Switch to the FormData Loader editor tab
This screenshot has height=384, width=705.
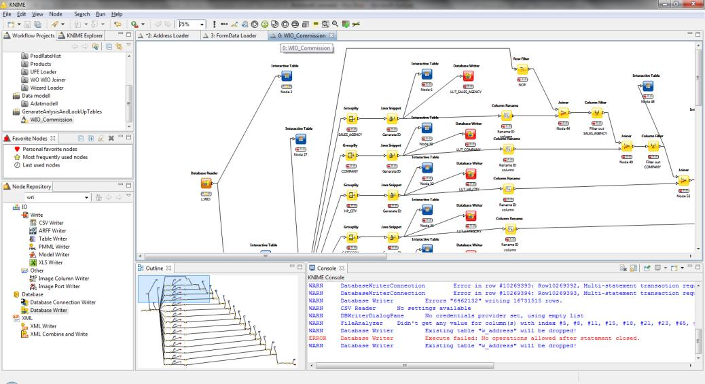[x=234, y=35]
